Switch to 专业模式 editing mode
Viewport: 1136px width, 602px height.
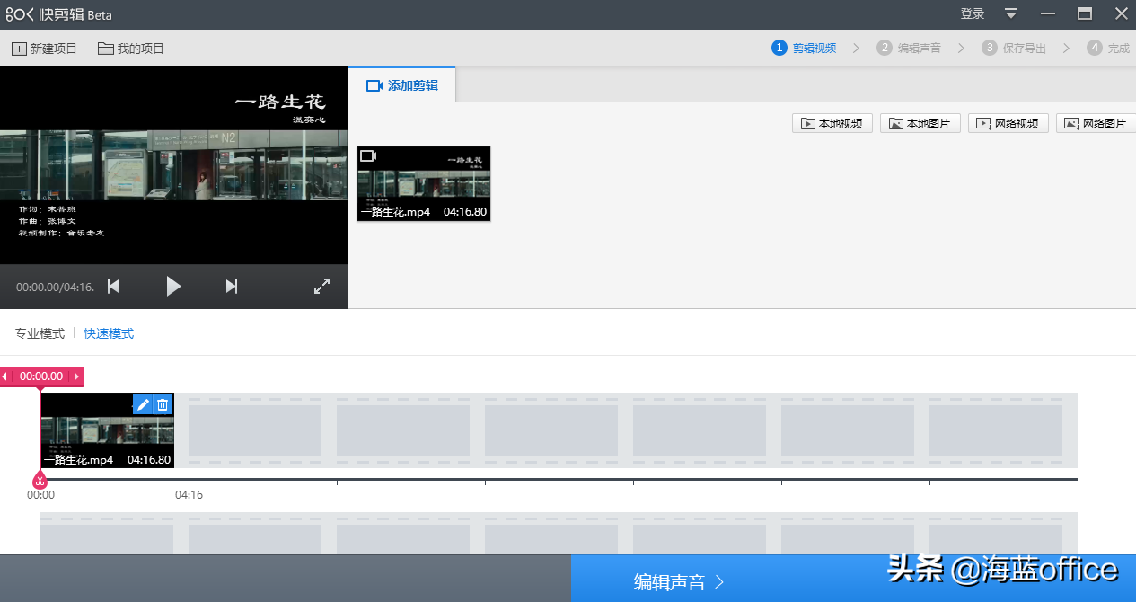pyautogui.click(x=40, y=333)
